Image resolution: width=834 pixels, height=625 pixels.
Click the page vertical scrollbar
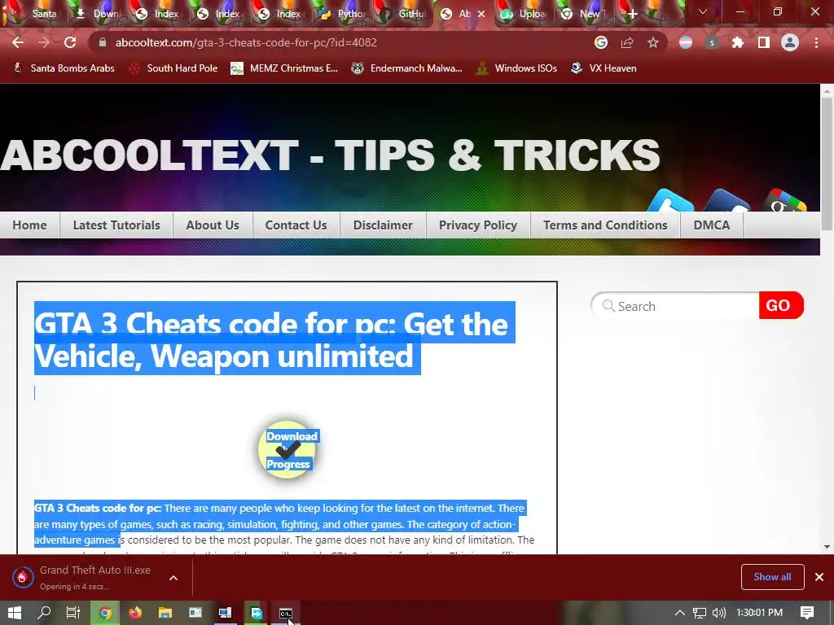(827, 164)
